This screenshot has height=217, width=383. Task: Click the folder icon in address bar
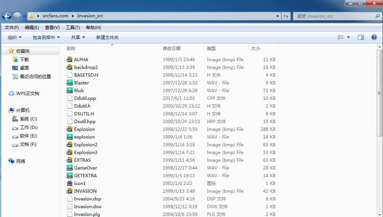click(x=31, y=16)
